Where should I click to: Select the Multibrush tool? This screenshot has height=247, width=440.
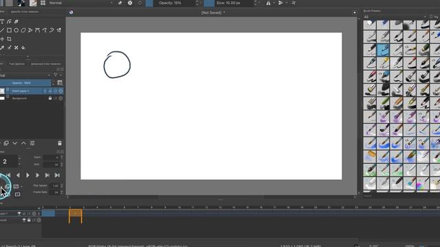(x=58, y=30)
